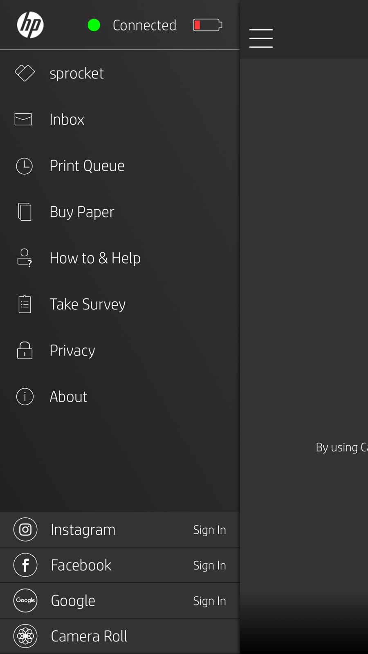Tap the sprocket printer icon
The height and width of the screenshot is (654, 368).
coord(25,73)
